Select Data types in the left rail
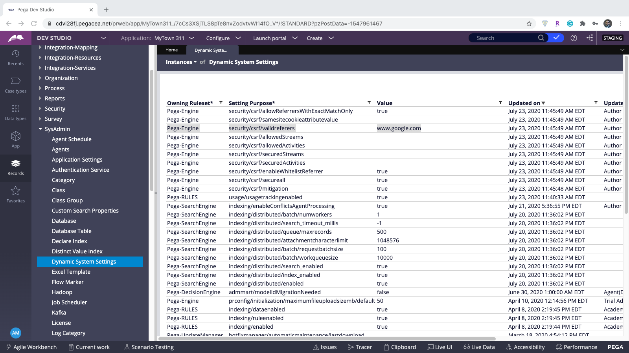Viewport: 629px width, 353px height. (x=15, y=112)
